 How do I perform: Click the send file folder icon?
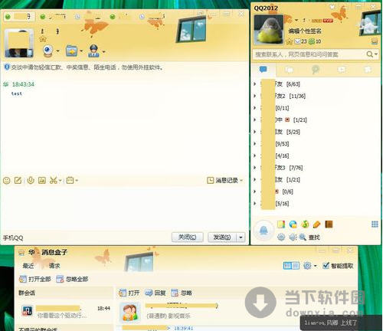pyautogui.click(x=72, y=51)
